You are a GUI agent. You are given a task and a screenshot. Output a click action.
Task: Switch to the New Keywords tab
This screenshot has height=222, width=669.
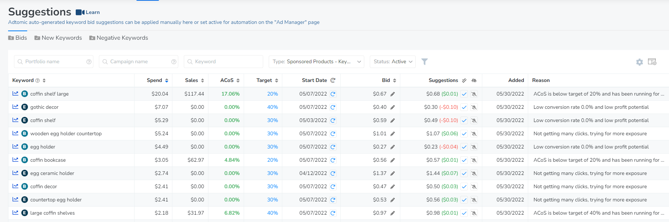click(x=58, y=38)
